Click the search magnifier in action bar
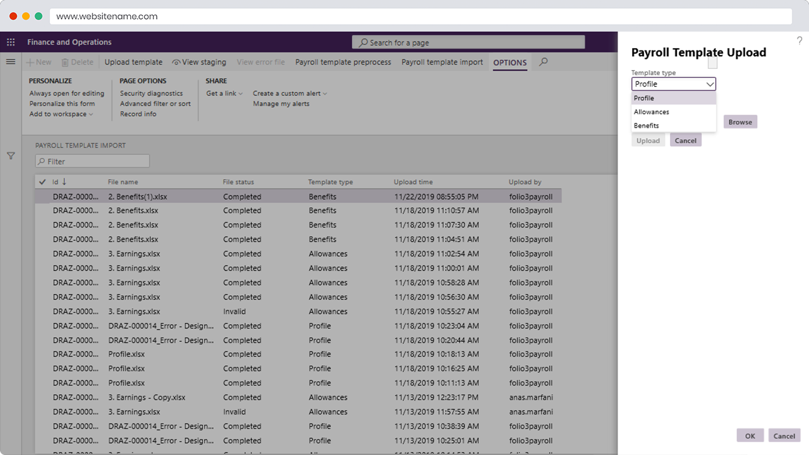This screenshot has height=455, width=809. click(x=543, y=62)
